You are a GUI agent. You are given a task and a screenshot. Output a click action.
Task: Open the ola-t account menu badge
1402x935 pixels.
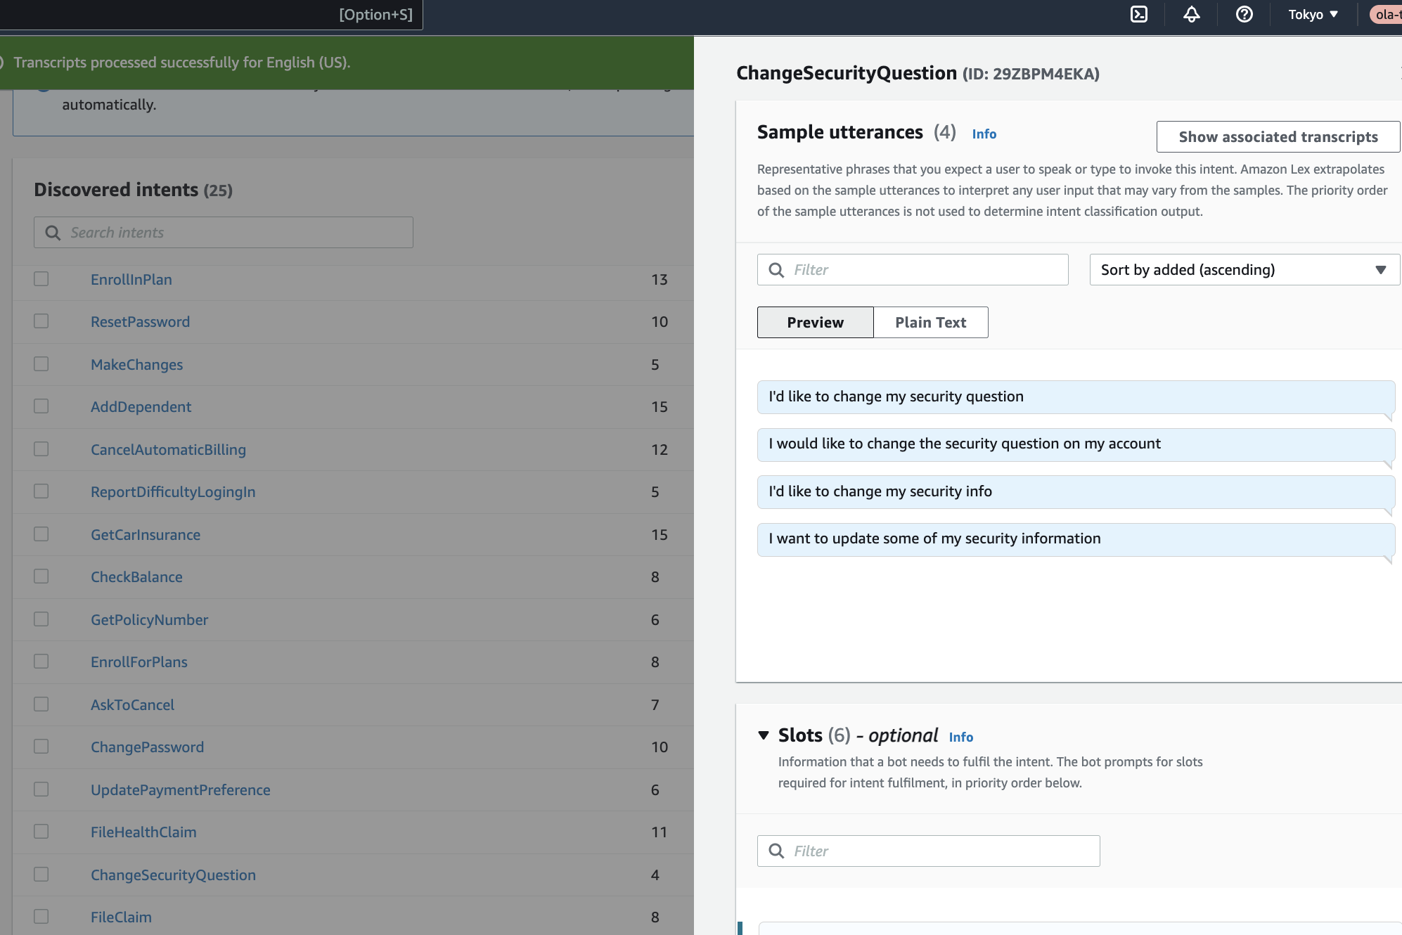1386,14
